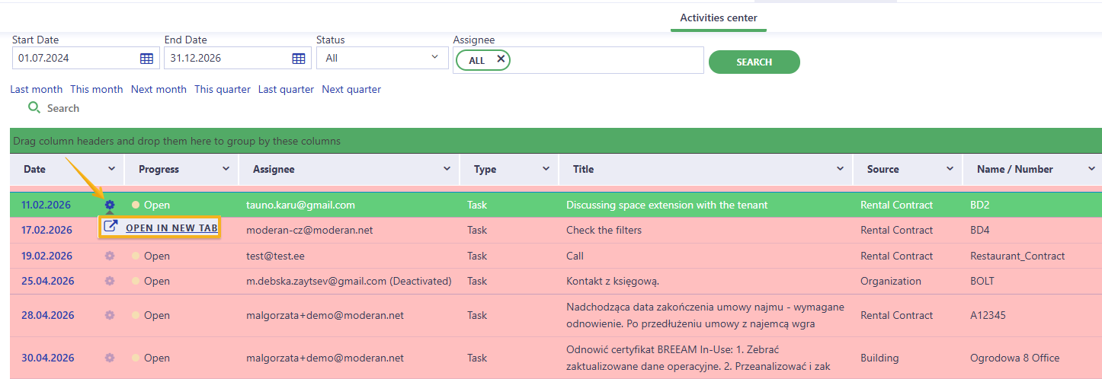Open date link 11.02.2026
This screenshot has width=1102, height=379.
coord(47,205)
